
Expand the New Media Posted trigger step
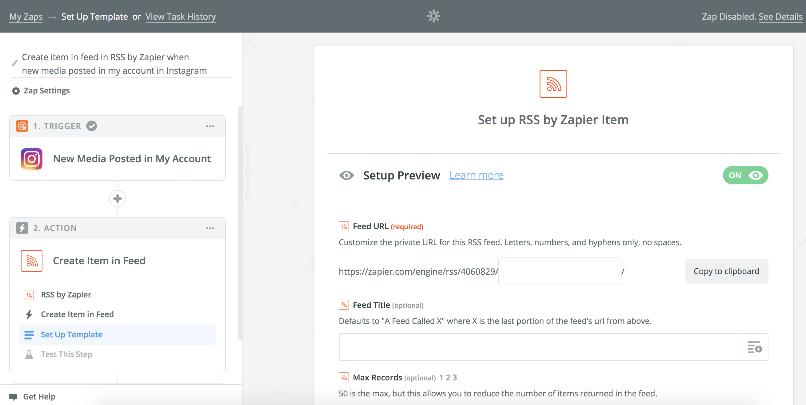(x=132, y=159)
